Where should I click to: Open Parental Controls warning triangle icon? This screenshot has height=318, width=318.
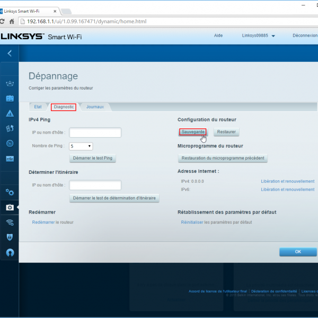pyautogui.click(x=10, y=113)
